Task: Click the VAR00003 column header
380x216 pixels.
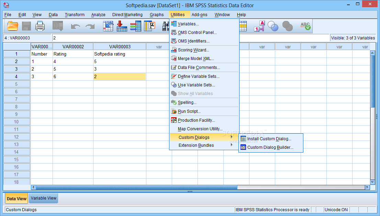Action: click(x=120, y=47)
